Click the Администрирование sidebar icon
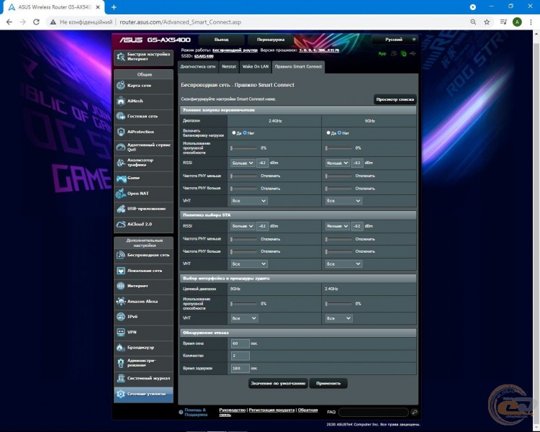Image resolution: width=540 pixels, height=432 pixels. point(120,363)
